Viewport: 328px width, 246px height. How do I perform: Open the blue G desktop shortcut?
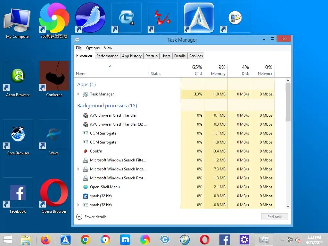(126, 18)
